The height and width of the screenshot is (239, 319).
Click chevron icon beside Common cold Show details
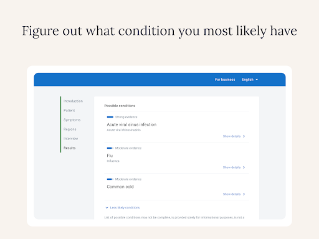pos(244,194)
